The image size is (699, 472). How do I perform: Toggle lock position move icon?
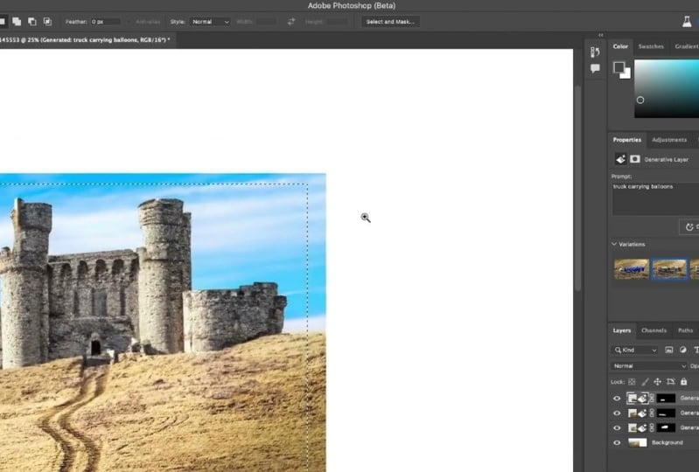(x=657, y=382)
